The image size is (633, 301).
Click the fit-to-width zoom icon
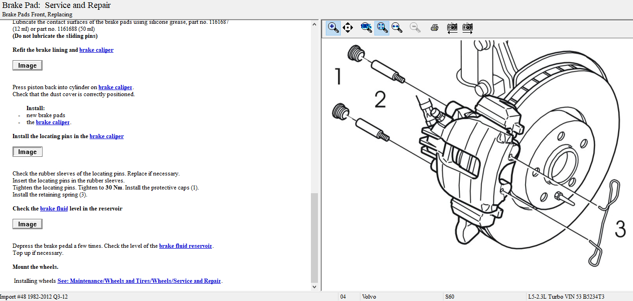pos(397,28)
